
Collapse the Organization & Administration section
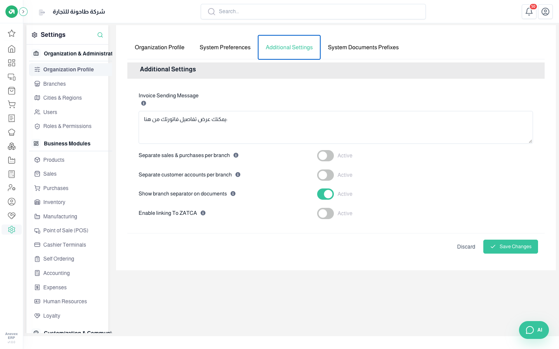[71, 54]
